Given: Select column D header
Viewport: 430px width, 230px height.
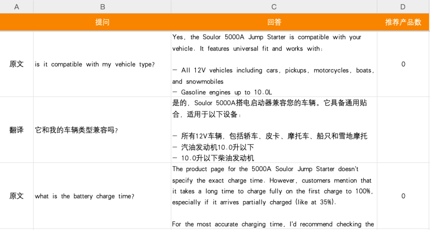Looking at the screenshot, I should (x=403, y=7).
